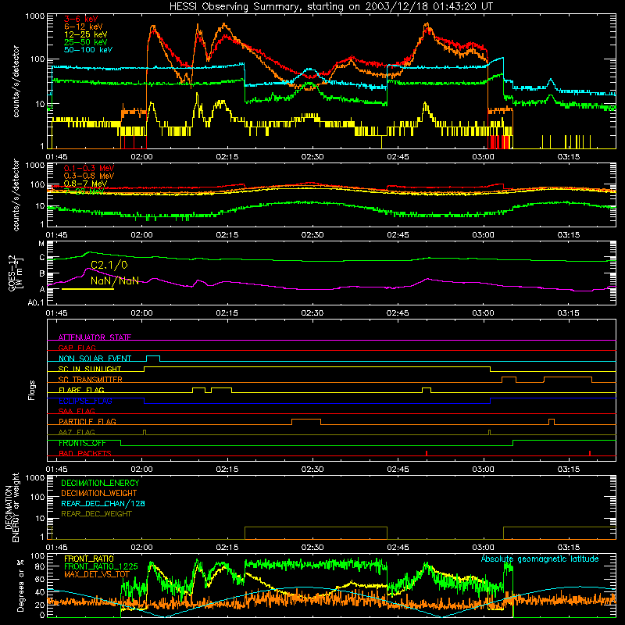Click the 01:45 tick label under decimation panel

click(56, 548)
